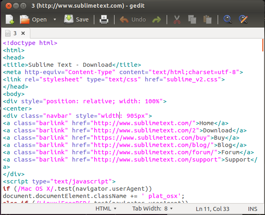The width and height of the screenshot is (265, 215).
Task: Click the 'sublime_v2.css' href value
Action: 192,79
